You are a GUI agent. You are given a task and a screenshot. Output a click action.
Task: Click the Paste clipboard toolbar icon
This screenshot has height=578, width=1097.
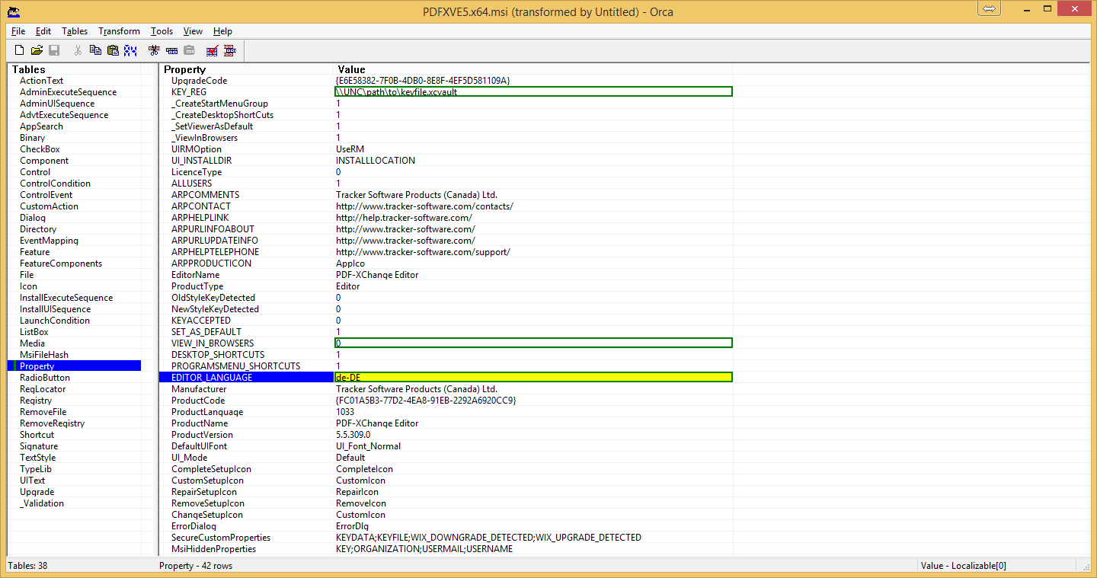(x=113, y=50)
